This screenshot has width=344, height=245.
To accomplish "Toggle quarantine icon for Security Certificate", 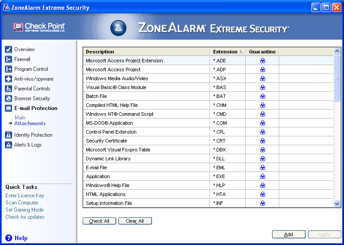I will (x=262, y=141).
